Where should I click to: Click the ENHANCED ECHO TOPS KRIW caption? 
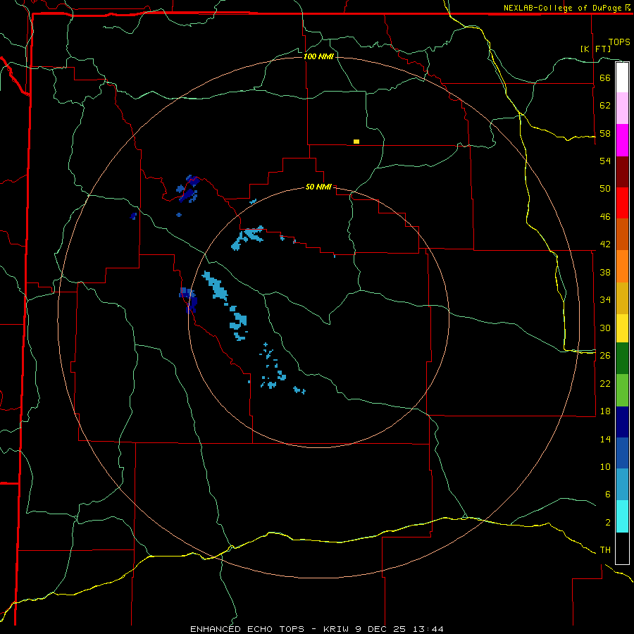[316, 629]
